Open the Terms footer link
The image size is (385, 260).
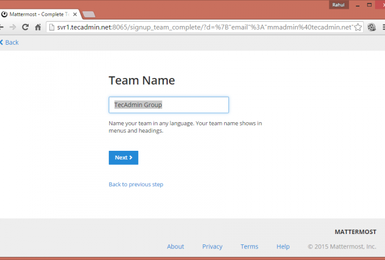(249, 246)
